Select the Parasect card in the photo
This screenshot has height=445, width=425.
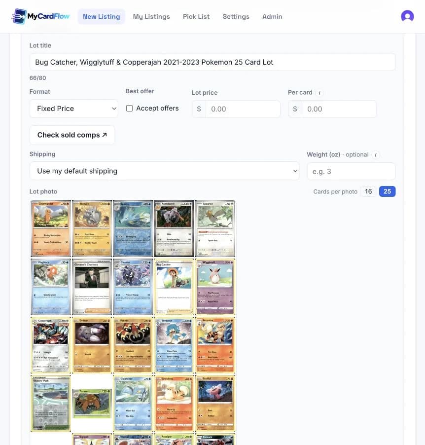point(92,403)
